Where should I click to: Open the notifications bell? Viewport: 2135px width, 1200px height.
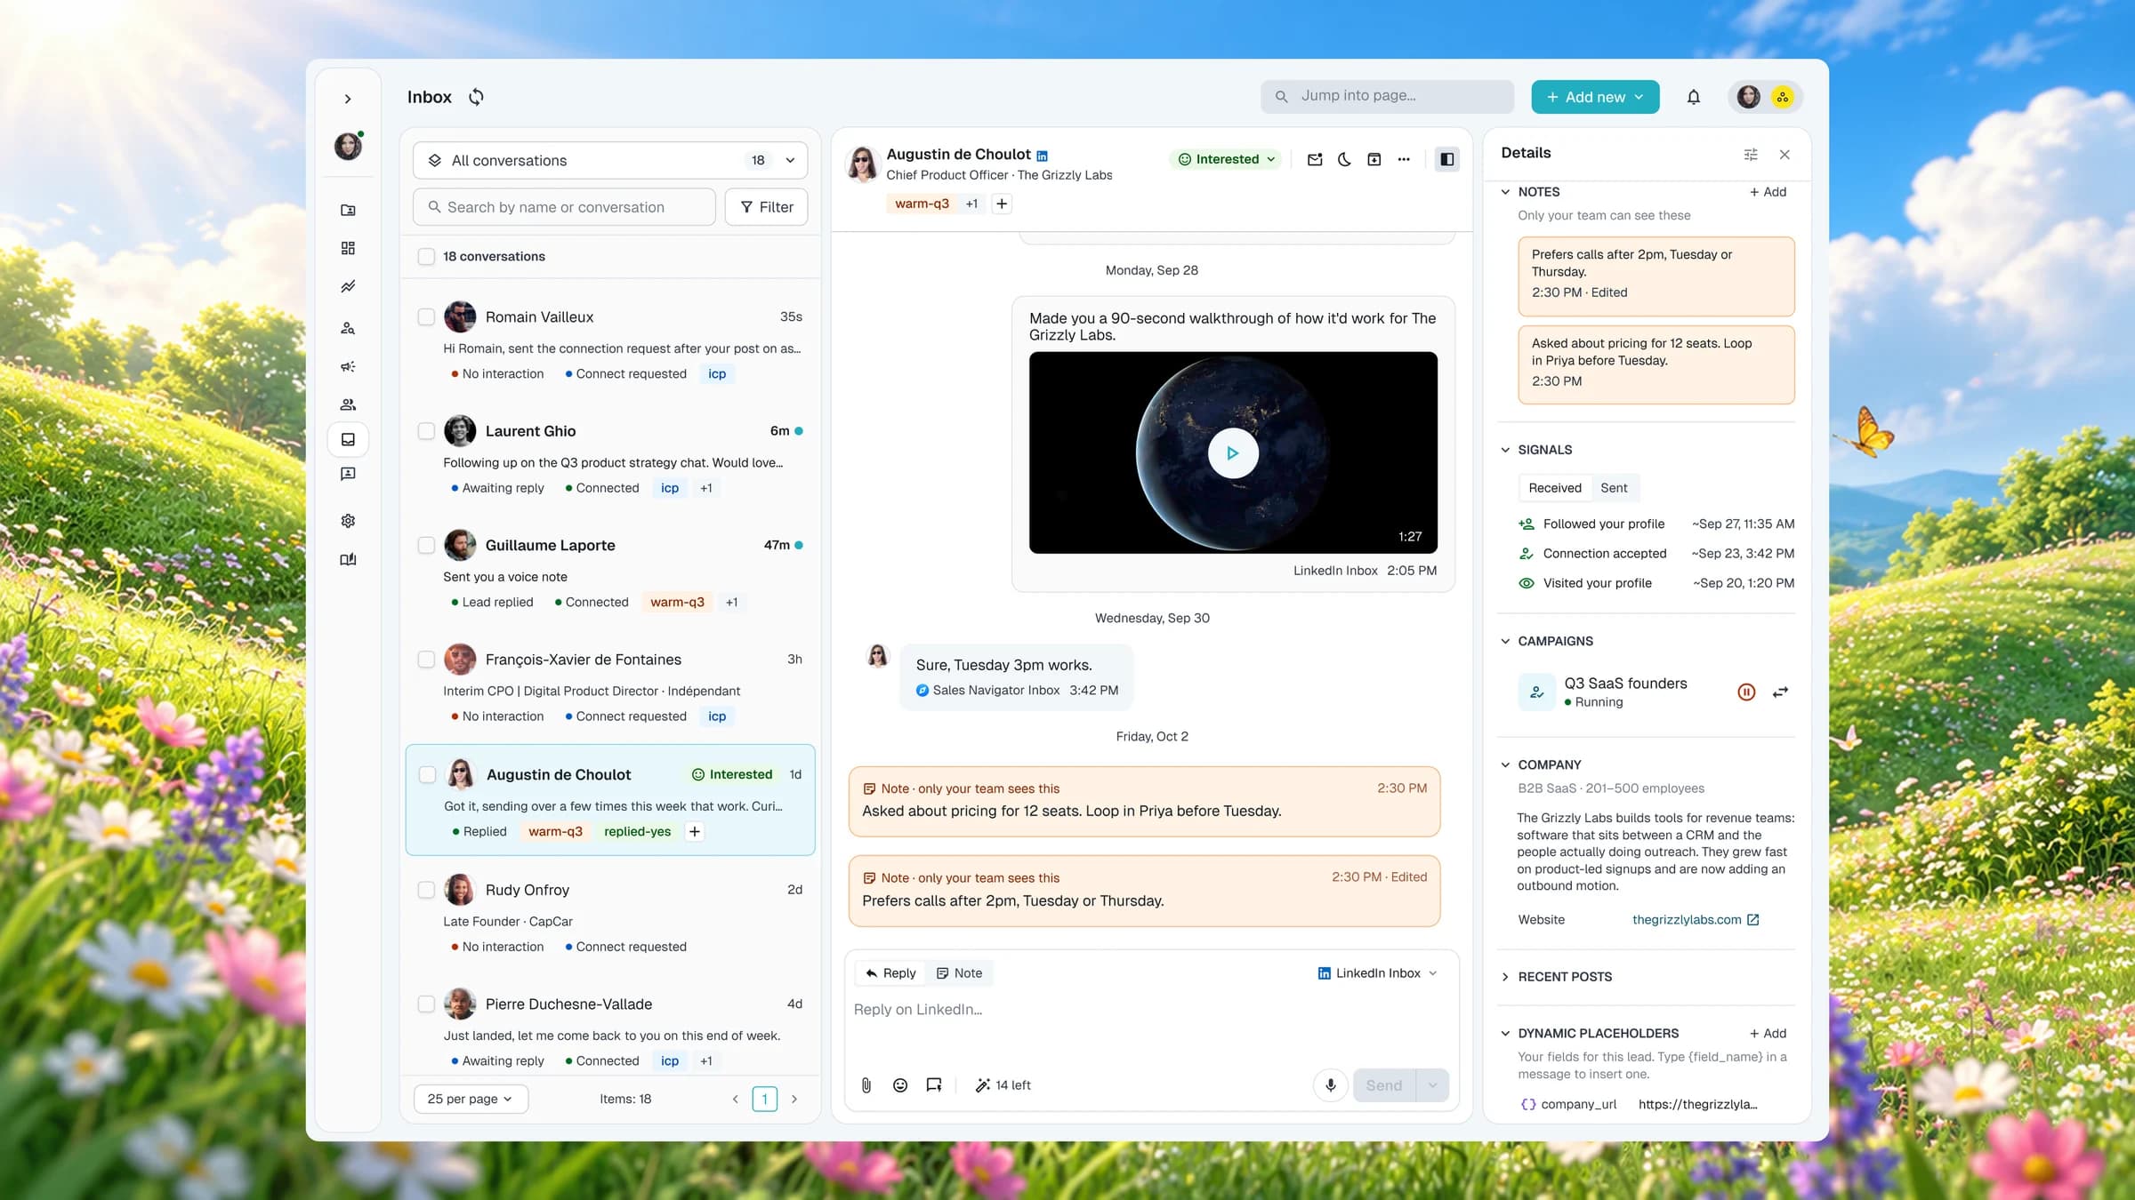coord(1693,97)
